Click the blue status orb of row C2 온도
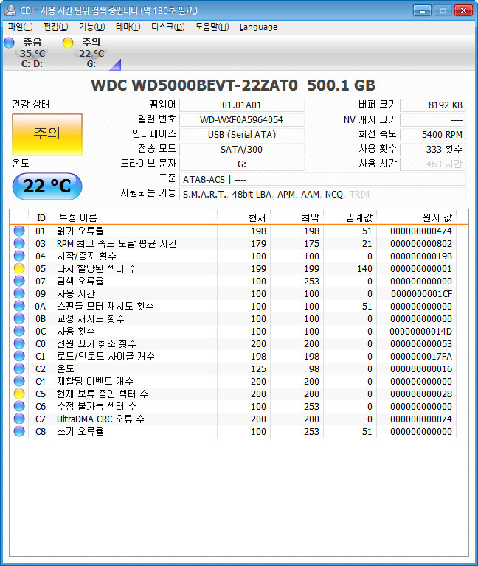 click(19, 368)
